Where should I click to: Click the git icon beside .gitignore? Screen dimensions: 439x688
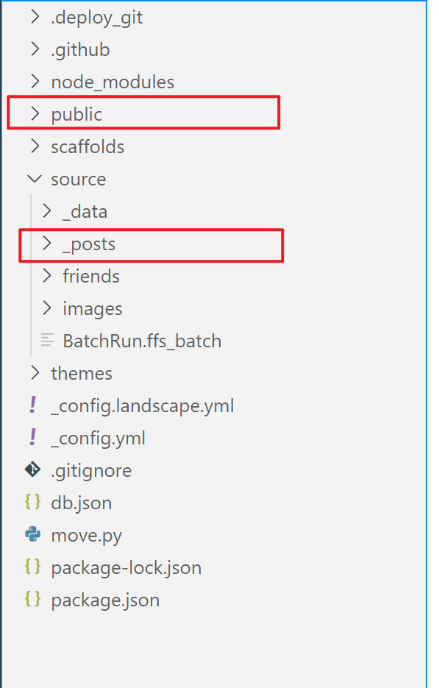coord(33,470)
